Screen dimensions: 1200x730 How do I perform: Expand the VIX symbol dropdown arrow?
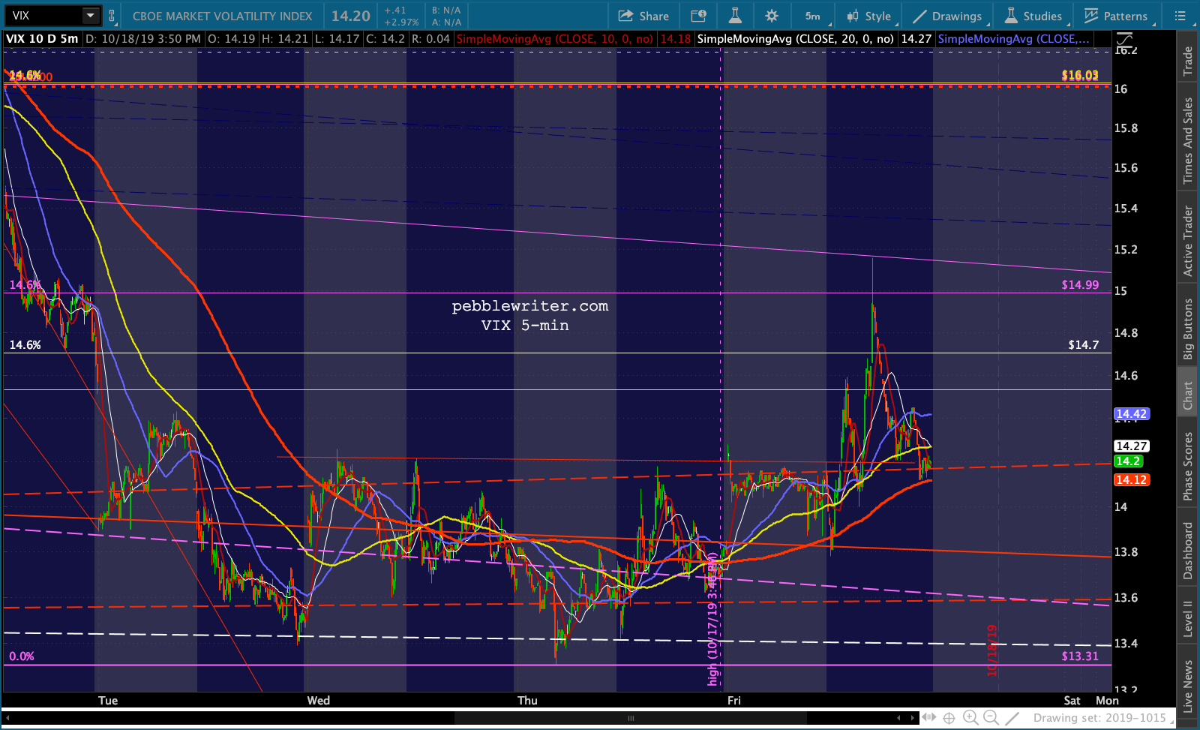click(91, 16)
